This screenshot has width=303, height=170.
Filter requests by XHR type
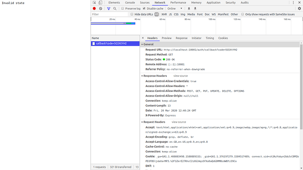pyautogui.click(x=164, y=14)
